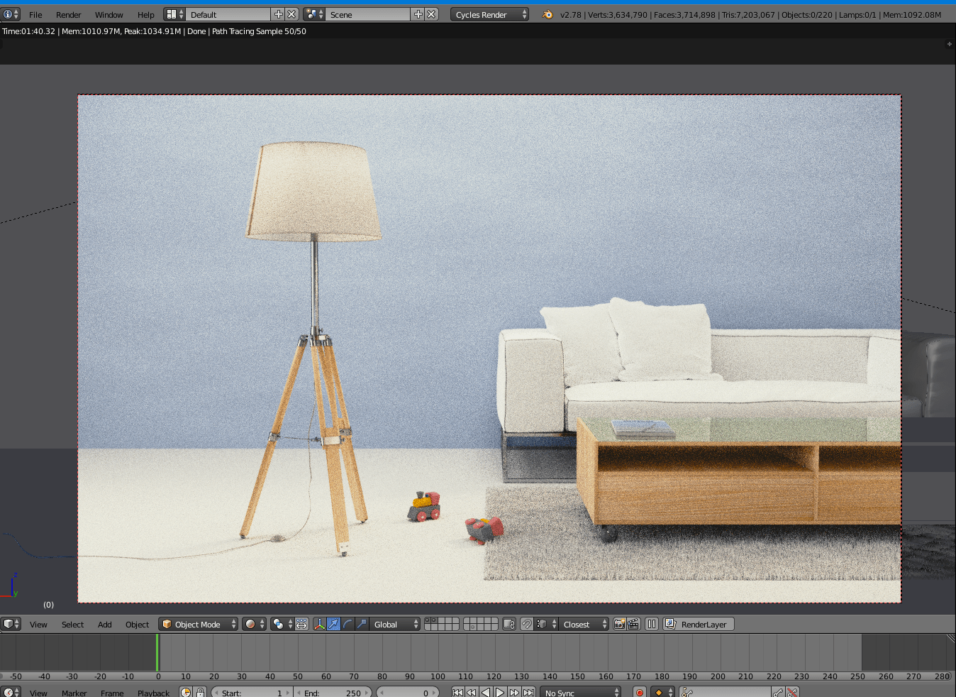
Task: Open the File menu
Action: [x=35, y=14]
